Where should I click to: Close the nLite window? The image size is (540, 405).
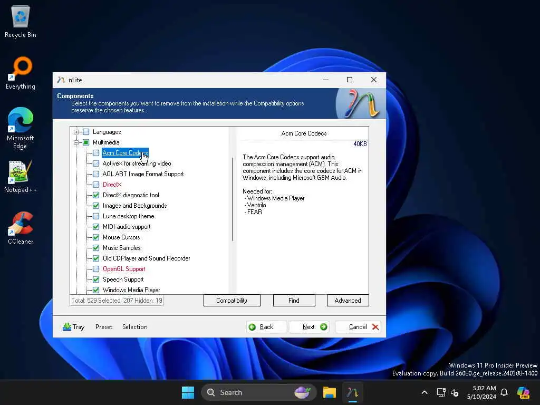pyautogui.click(x=374, y=80)
